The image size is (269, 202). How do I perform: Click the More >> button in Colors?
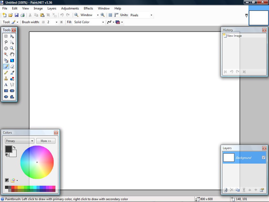(x=46, y=141)
